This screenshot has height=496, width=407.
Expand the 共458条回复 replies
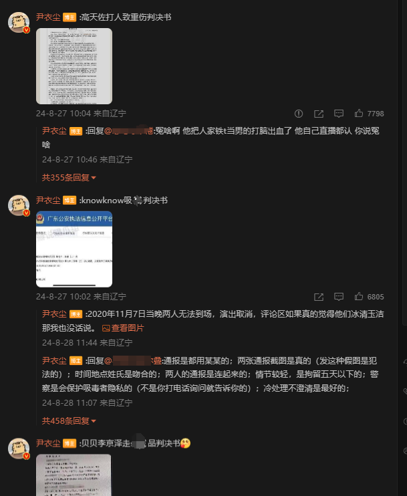pos(69,420)
